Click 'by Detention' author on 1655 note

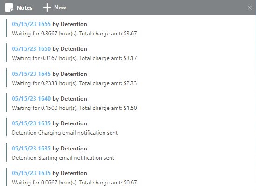pos(69,24)
